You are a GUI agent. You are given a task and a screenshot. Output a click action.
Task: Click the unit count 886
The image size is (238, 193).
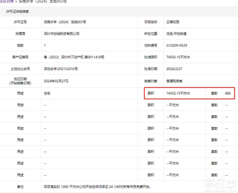coord(228,93)
